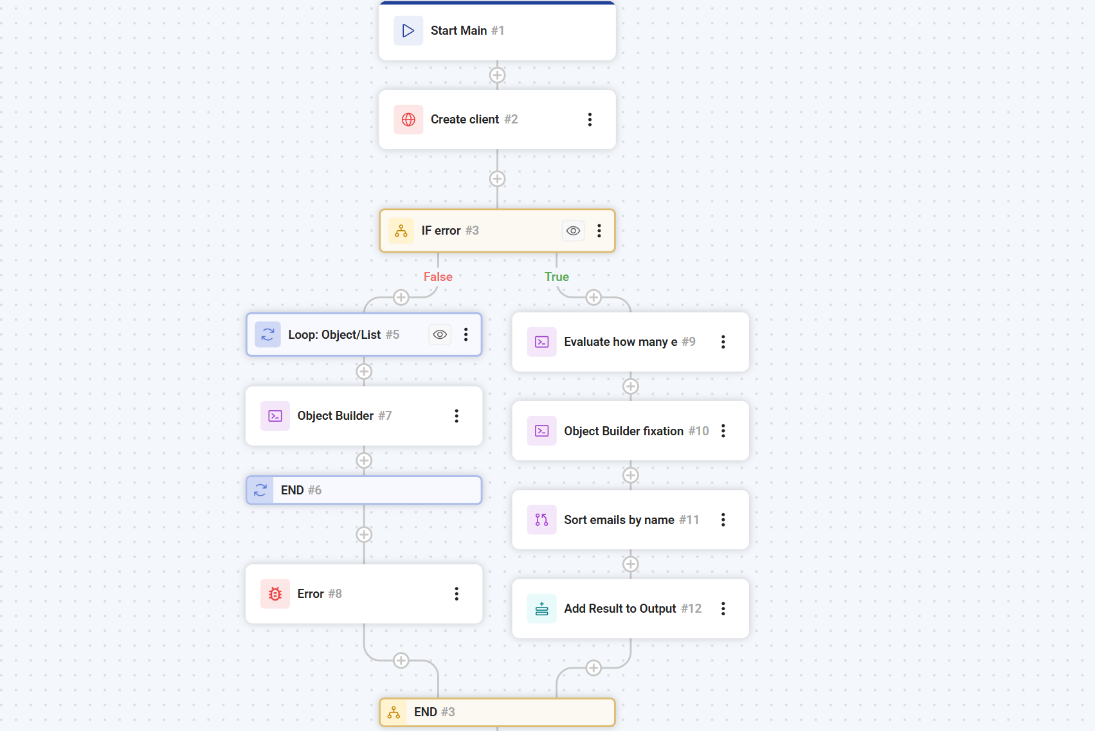Open options menu on Sort emails by name
The width and height of the screenshot is (1095, 731).
[x=723, y=519]
